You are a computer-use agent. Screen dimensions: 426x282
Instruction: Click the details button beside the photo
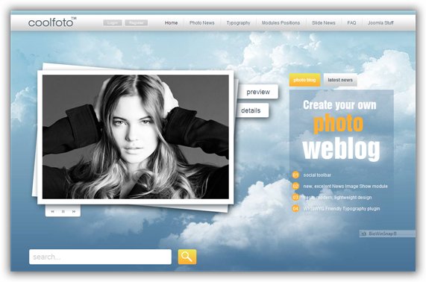tap(251, 110)
